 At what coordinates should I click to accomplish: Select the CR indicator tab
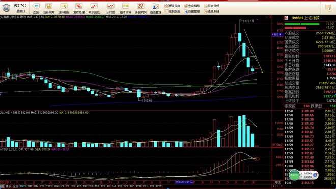[63, 186]
